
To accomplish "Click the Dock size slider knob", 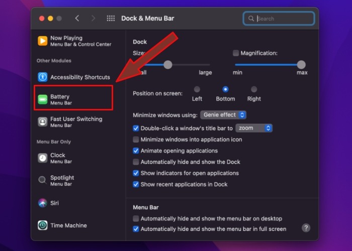I will tap(167, 65).
